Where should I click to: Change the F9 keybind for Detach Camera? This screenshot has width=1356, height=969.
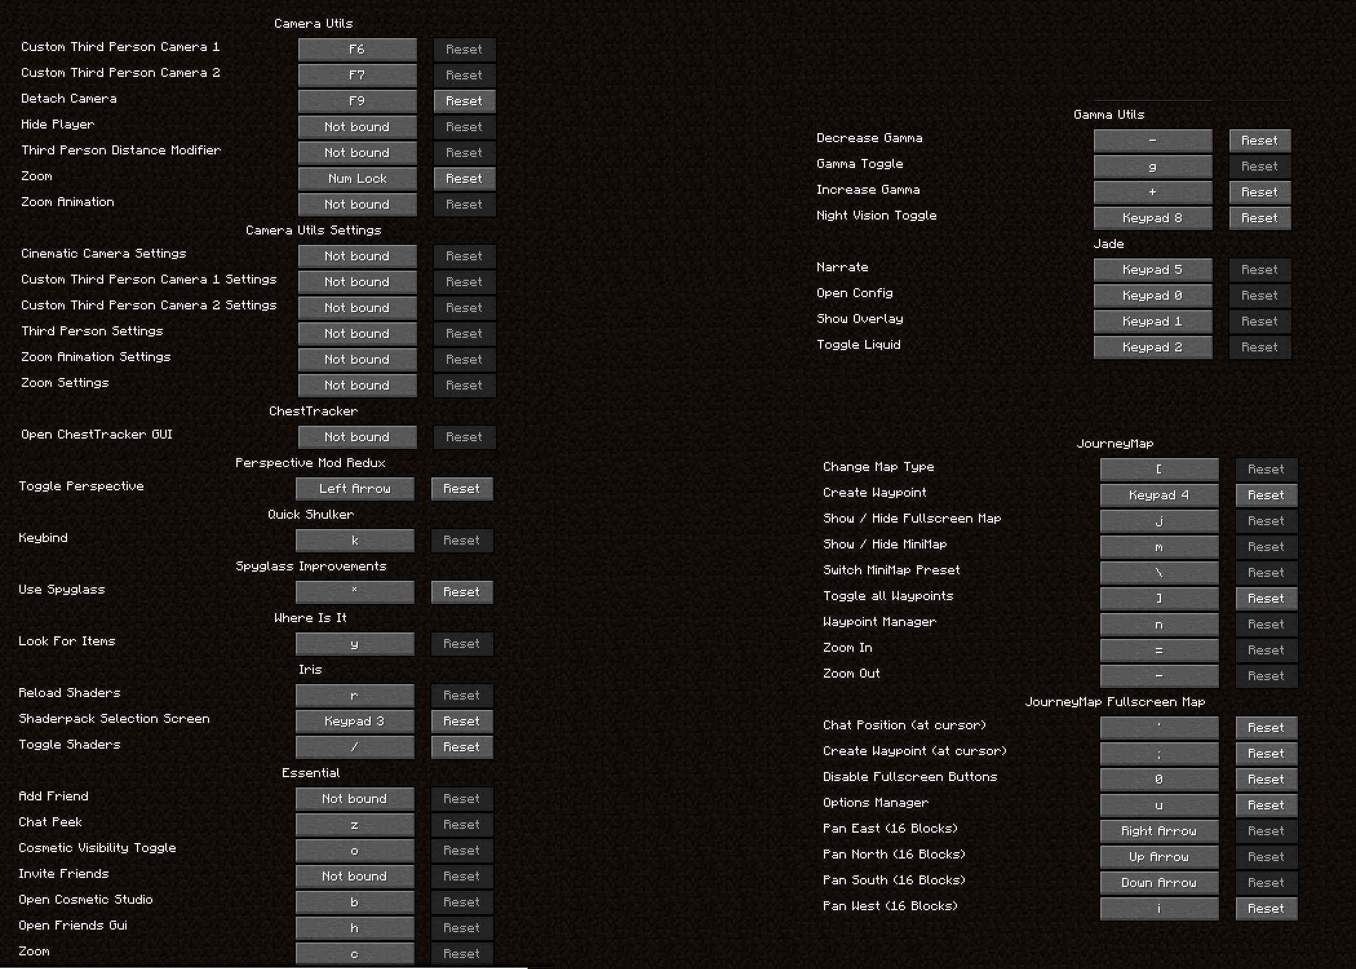(x=357, y=101)
